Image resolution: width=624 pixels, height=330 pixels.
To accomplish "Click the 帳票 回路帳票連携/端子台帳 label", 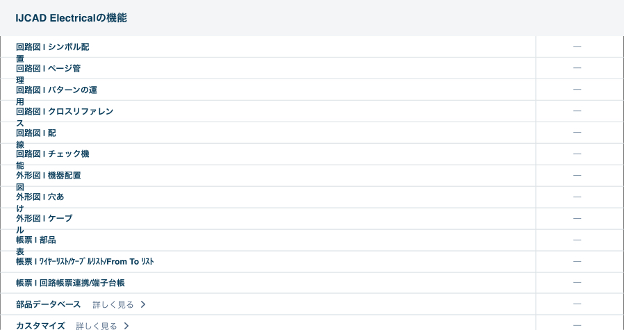I will tap(70, 283).
